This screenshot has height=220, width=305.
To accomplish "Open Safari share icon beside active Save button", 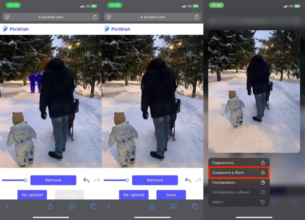I will (152, 206).
